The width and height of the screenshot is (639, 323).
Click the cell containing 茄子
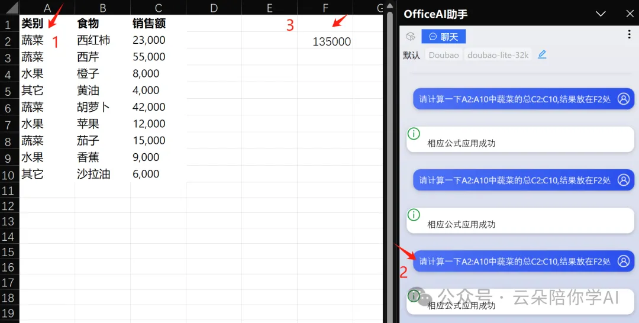pyautogui.click(x=103, y=141)
